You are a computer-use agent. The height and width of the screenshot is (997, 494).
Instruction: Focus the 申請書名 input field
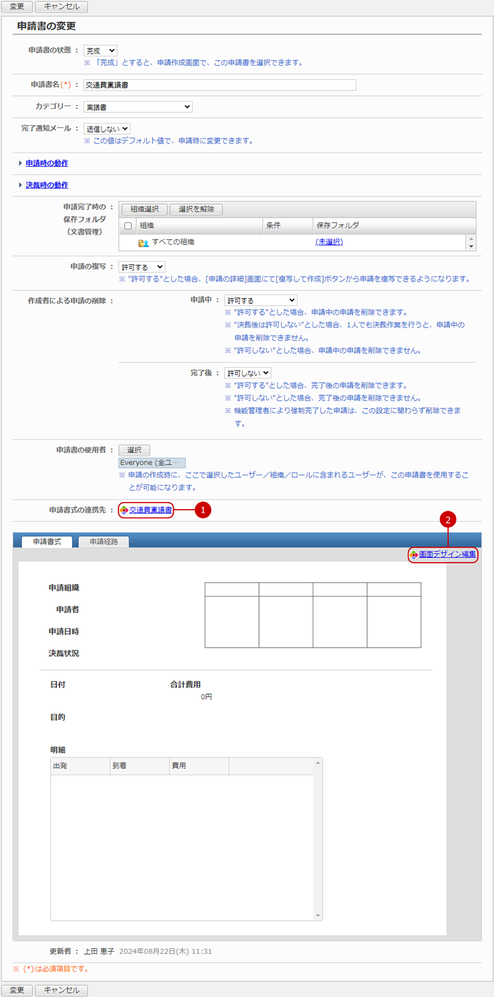pos(219,85)
